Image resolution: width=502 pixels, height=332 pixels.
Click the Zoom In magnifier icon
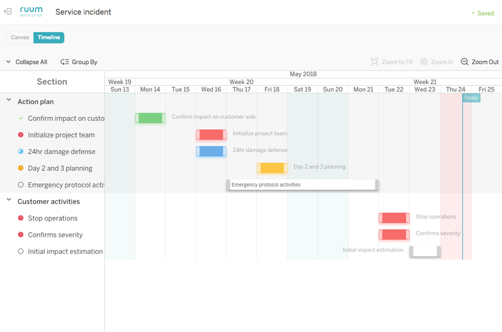click(425, 61)
